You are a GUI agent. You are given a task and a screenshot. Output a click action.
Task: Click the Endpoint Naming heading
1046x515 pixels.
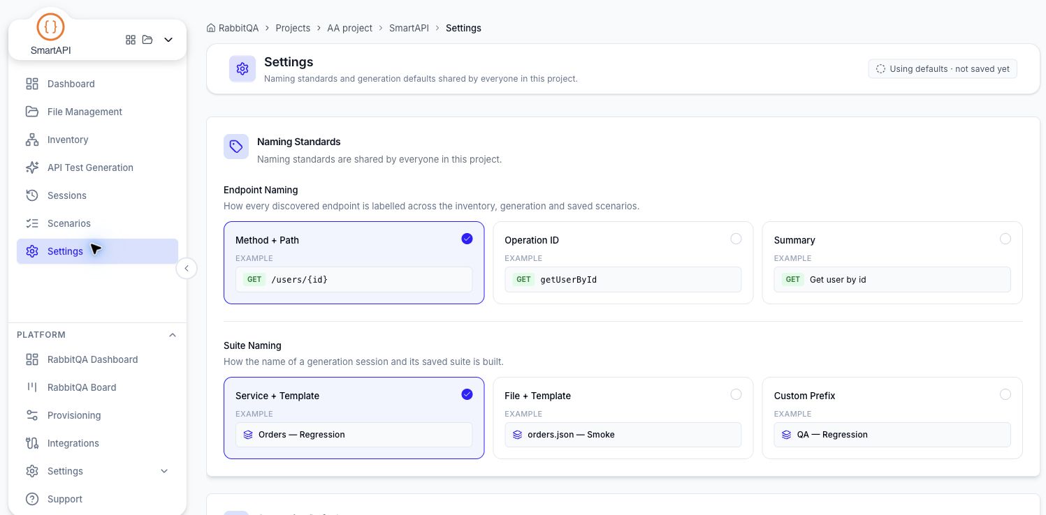(261, 190)
